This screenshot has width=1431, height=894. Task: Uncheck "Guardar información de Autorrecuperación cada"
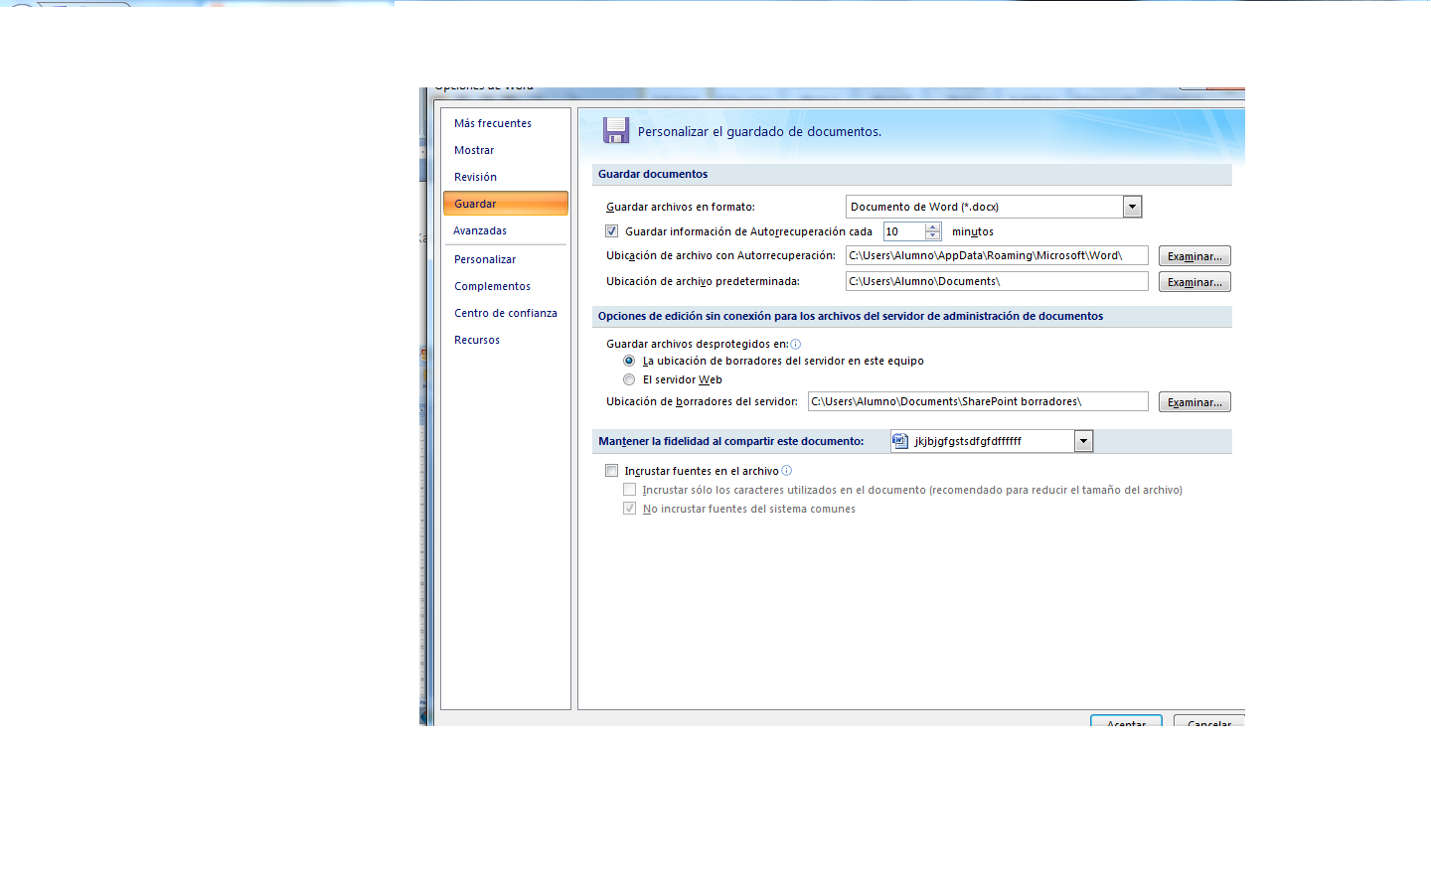pyautogui.click(x=611, y=230)
